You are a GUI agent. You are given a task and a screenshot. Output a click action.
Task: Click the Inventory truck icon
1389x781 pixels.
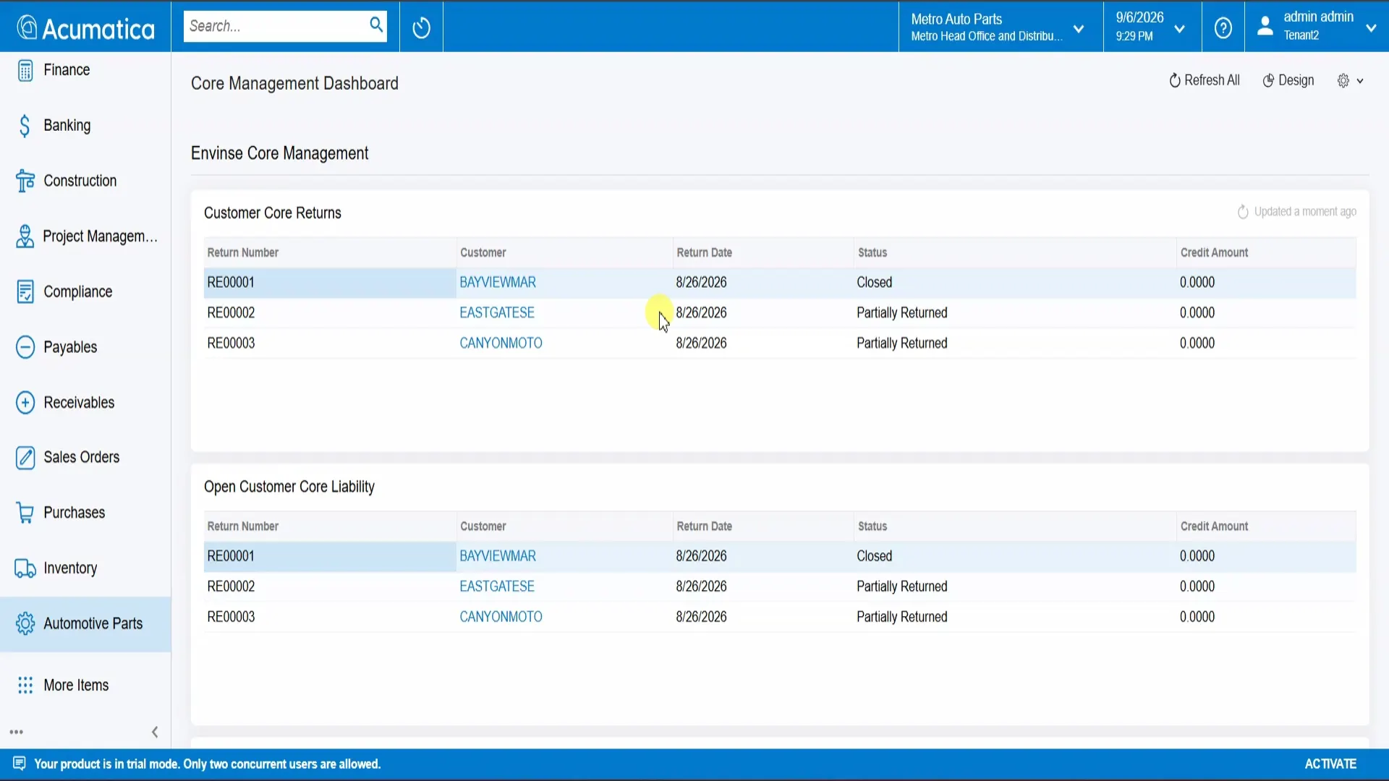pos(25,568)
